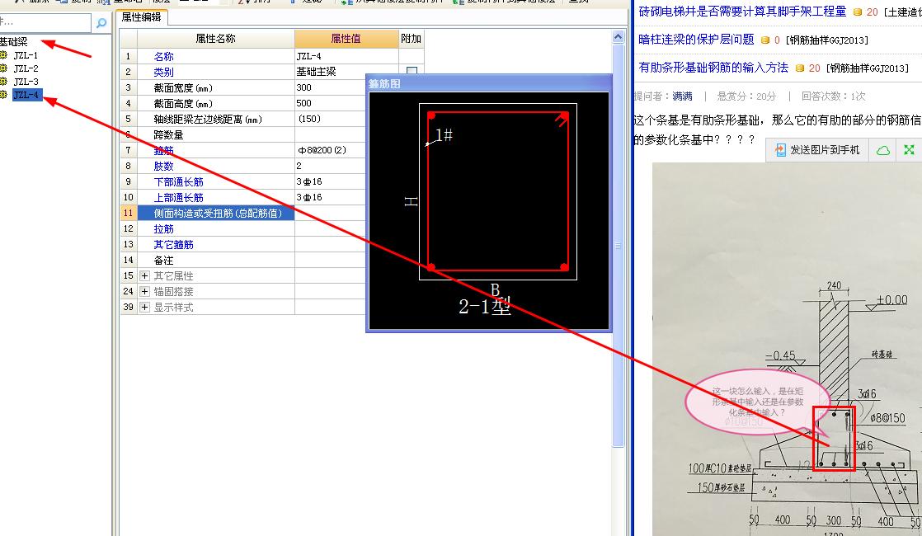Open the 暗柱连梁的保护层问题 link
The width and height of the screenshot is (922, 536).
696,40
